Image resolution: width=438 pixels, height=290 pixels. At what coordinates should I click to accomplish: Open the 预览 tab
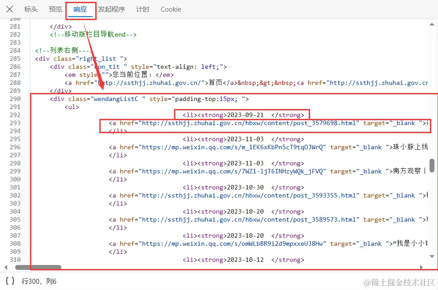coord(55,9)
